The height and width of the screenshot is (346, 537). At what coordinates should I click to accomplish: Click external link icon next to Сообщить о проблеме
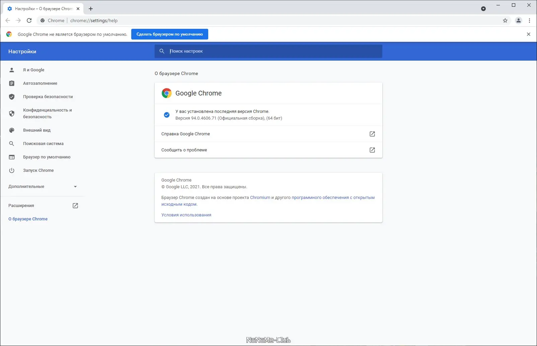(x=372, y=150)
